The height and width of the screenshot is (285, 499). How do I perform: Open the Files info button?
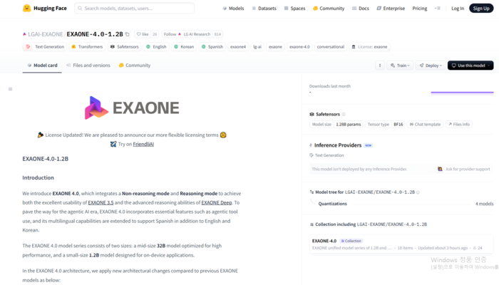coord(459,125)
